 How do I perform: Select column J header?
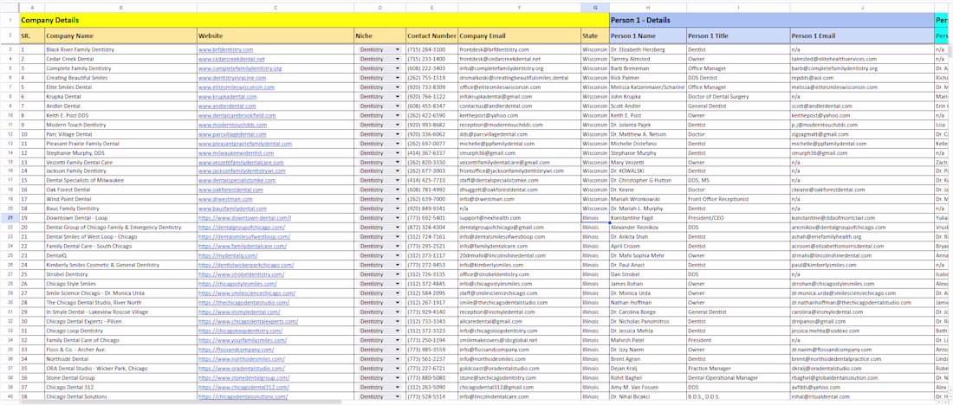[862, 7]
